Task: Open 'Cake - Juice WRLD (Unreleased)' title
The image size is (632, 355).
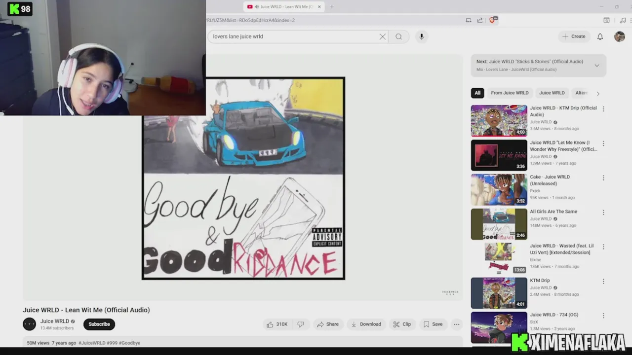Action: [550, 180]
